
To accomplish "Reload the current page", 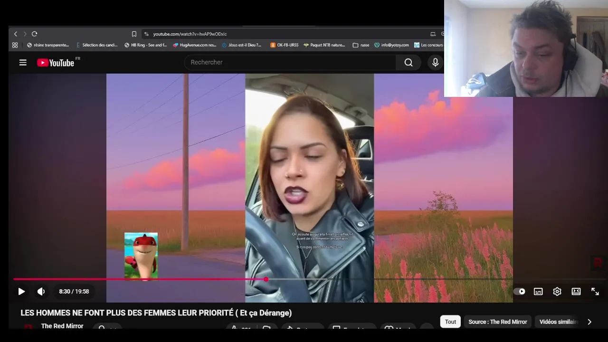I will (35, 34).
